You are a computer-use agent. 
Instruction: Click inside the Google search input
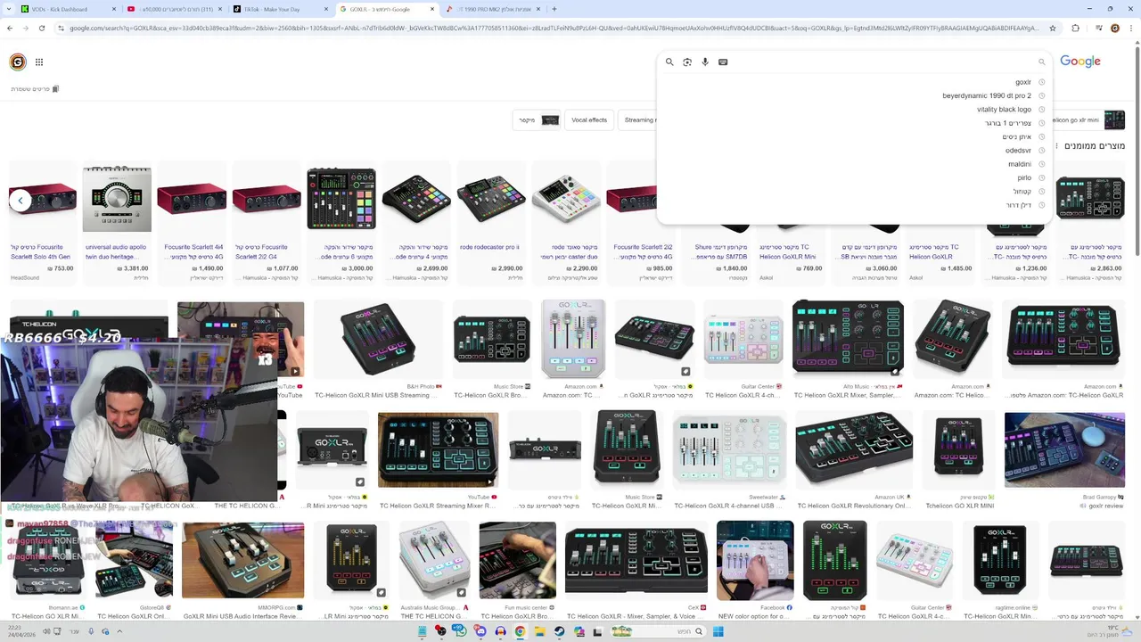(x=882, y=62)
